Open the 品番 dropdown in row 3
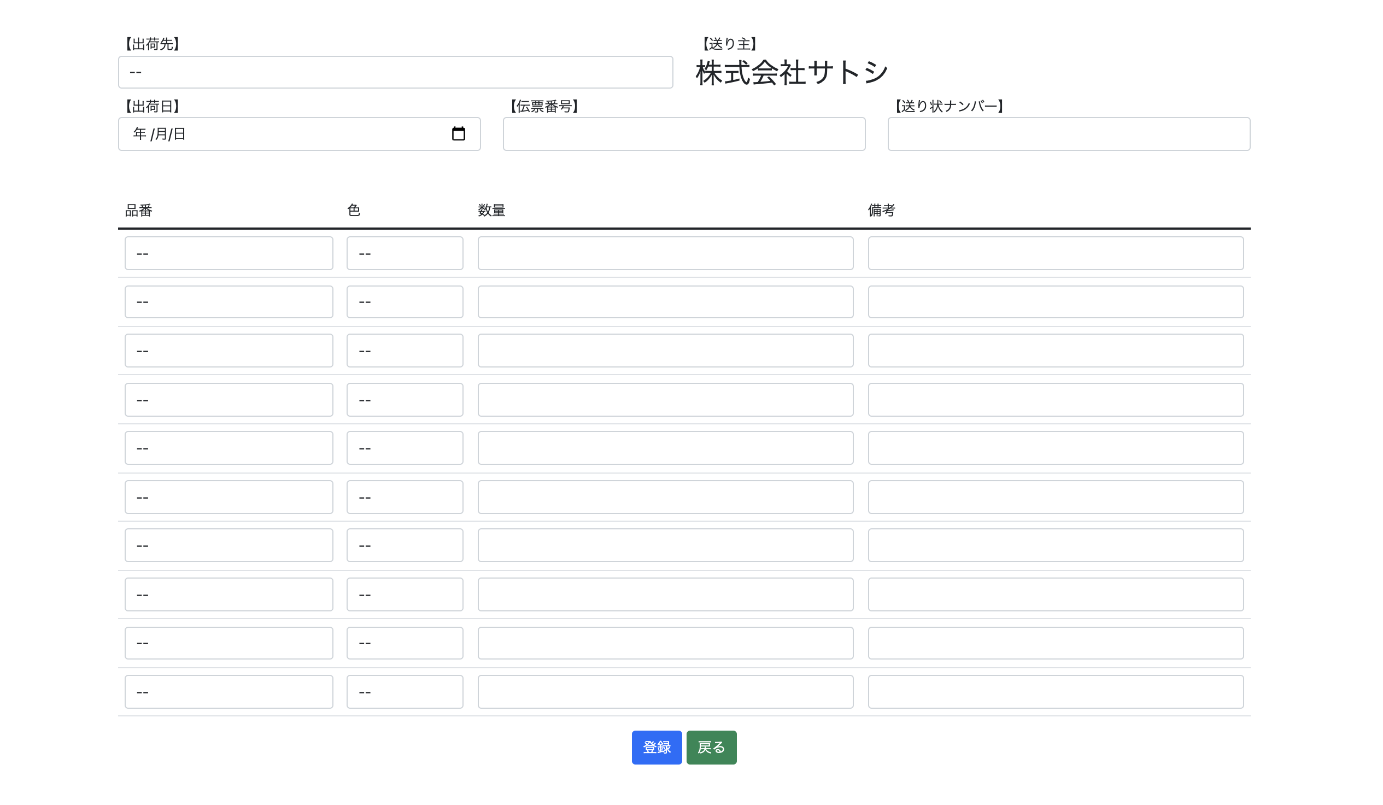The image size is (1383, 805). point(229,351)
